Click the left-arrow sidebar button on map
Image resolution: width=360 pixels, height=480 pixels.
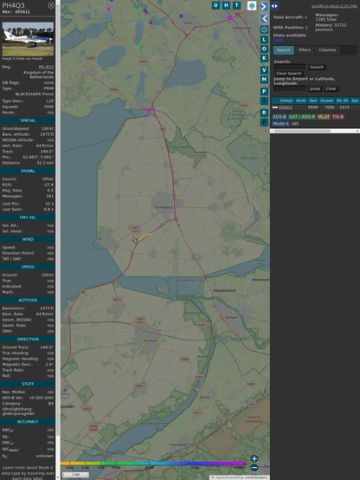264,19
